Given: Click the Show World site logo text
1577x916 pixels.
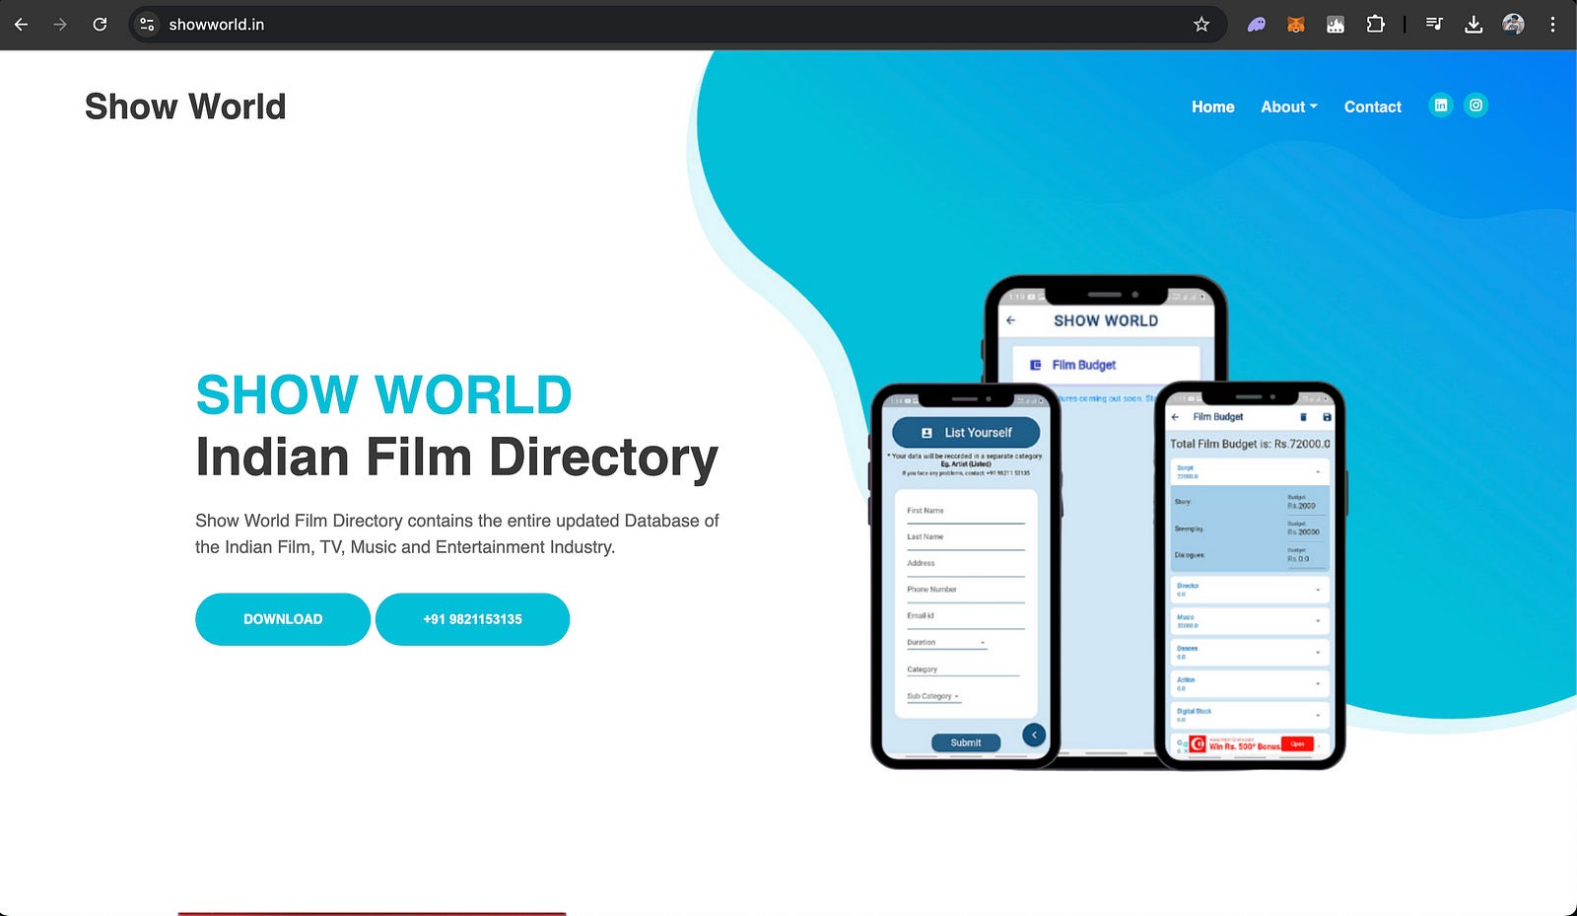Looking at the screenshot, I should point(185,106).
